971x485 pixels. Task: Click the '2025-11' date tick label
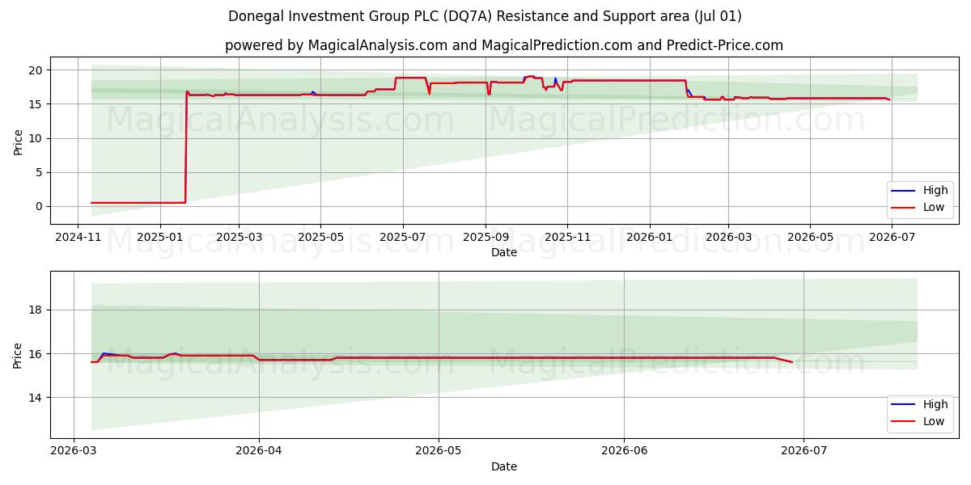[x=567, y=237]
